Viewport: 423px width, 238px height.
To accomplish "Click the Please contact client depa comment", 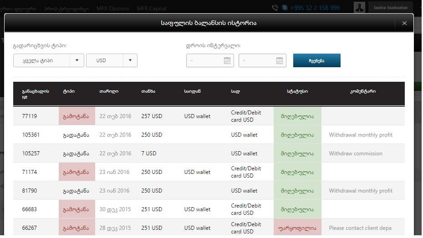I will (360, 228).
